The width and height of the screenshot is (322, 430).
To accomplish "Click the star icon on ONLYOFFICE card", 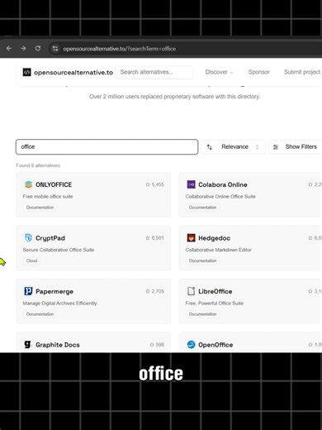I will click(148, 184).
